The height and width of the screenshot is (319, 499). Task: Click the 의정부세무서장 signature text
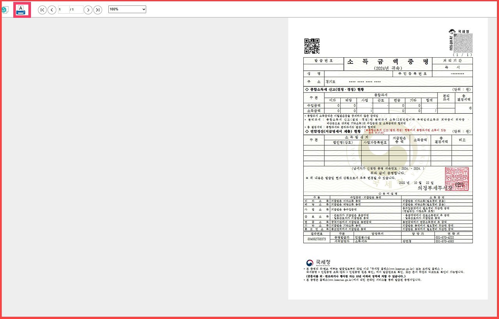click(x=435, y=187)
